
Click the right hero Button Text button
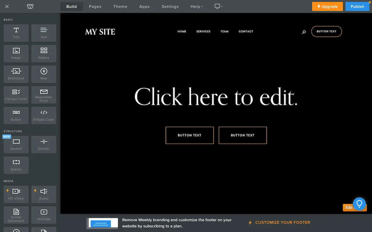(x=243, y=135)
